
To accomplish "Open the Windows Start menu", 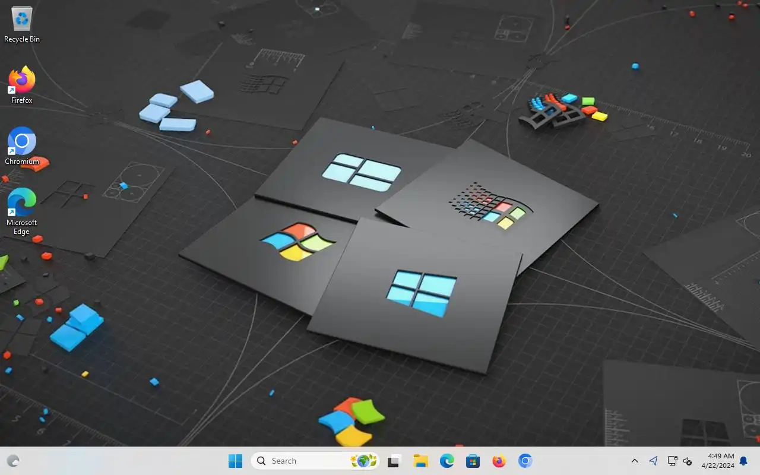I will point(236,461).
